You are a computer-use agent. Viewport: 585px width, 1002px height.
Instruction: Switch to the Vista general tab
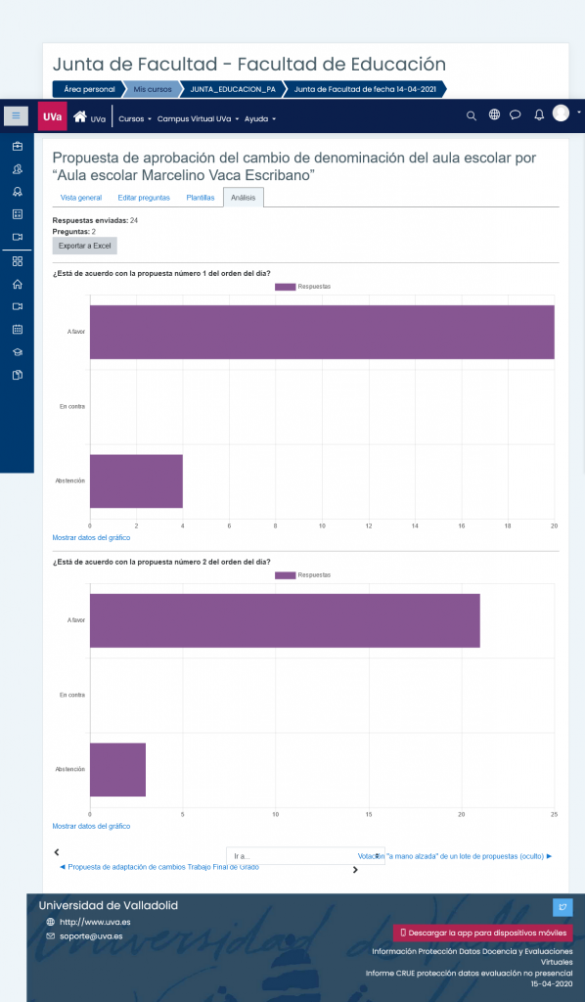pyautogui.click(x=81, y=198)
